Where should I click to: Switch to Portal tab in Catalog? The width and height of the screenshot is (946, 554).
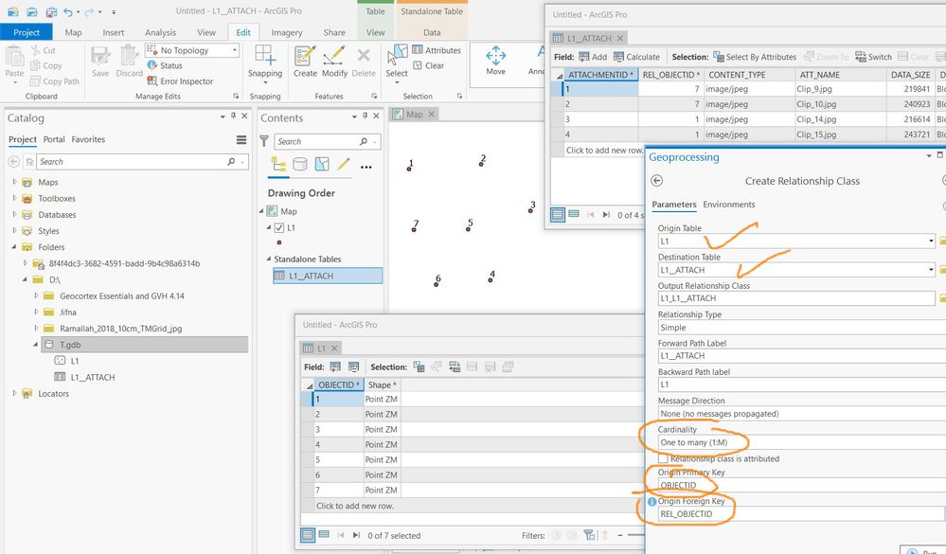tap(54, 139)
